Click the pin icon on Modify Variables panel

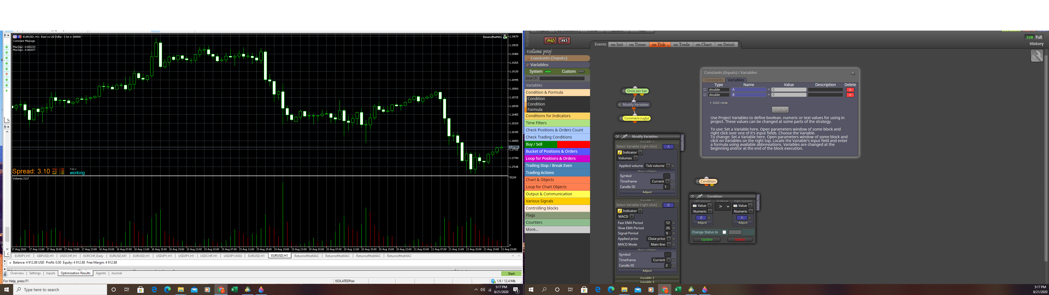pos(624,137)
